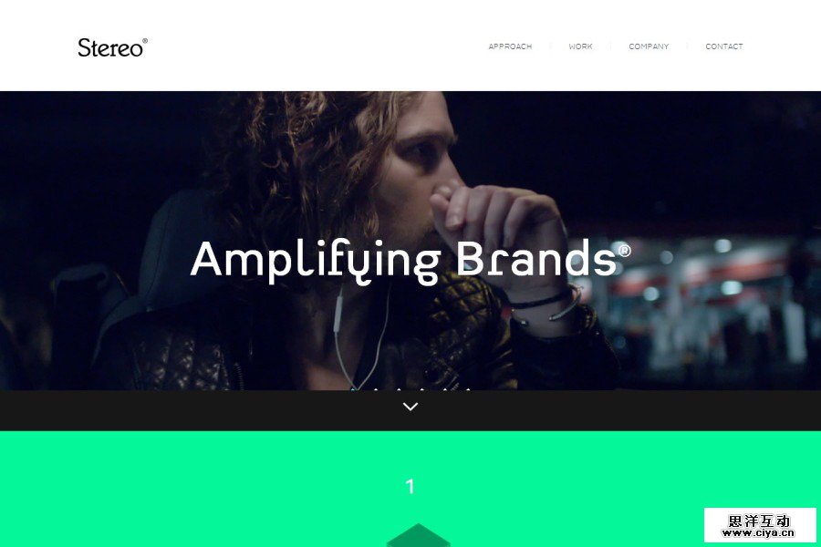Select the fourth slide indicator dot

click(422, 389)
